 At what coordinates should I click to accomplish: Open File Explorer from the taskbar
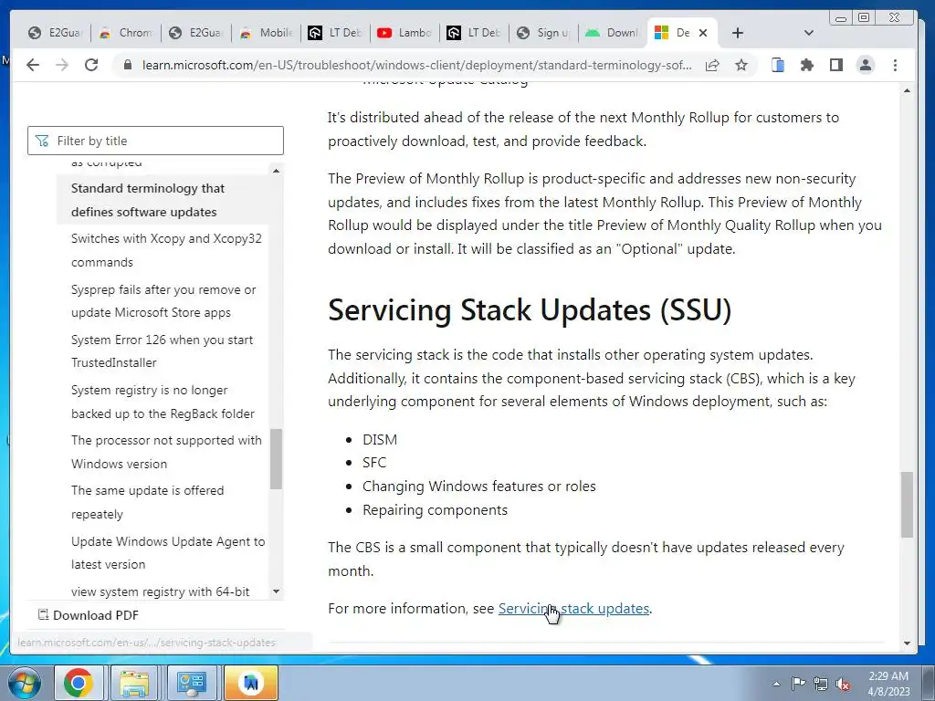(x=135, y=683)
